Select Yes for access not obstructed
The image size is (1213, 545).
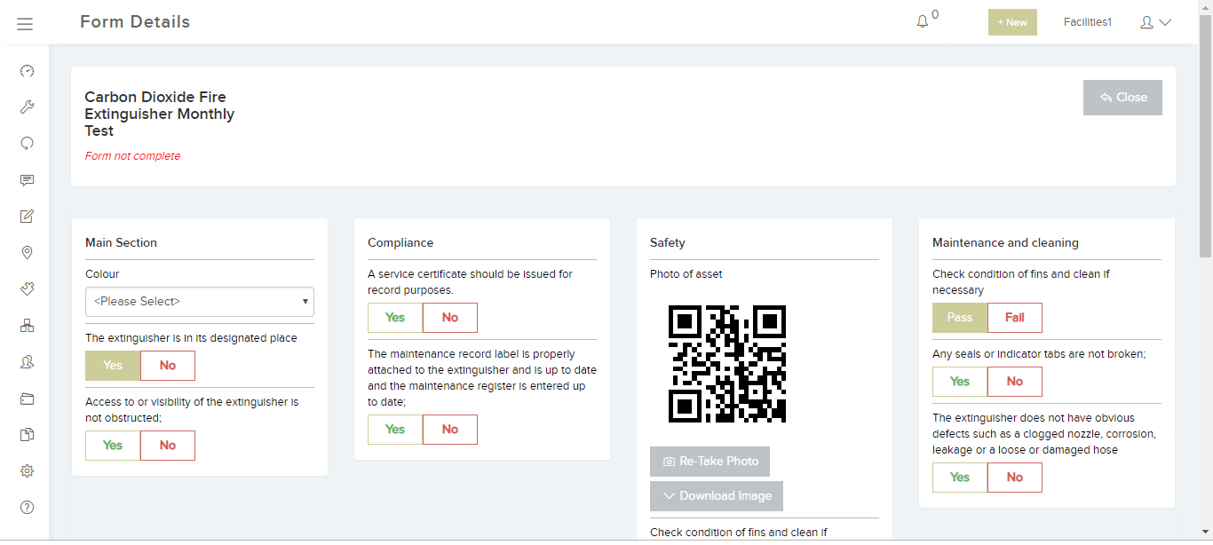coord(113,446)
